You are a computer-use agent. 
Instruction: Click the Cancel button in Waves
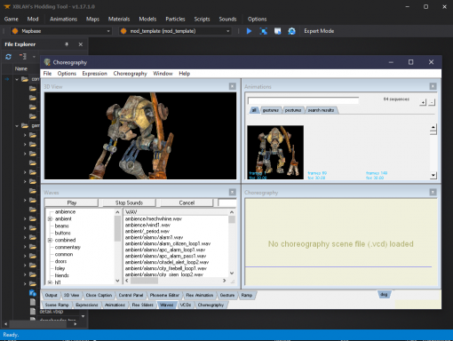click(x=187, y=202)
